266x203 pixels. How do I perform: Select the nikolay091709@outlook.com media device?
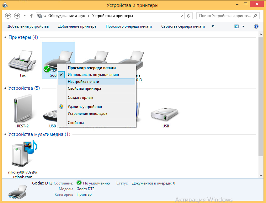24,153
